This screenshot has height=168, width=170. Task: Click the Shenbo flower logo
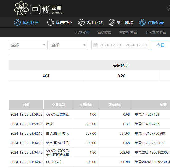coord(21,8)
